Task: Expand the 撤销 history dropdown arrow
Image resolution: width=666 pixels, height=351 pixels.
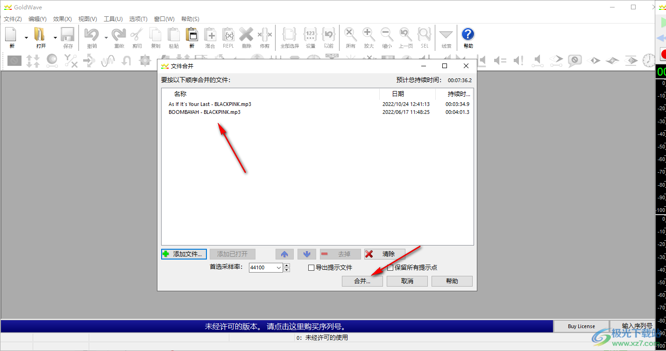Action: coord(106,37)
